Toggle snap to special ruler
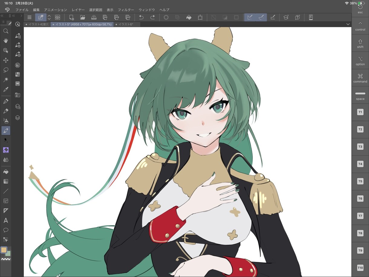369x277 pixels. click(261, 17)
